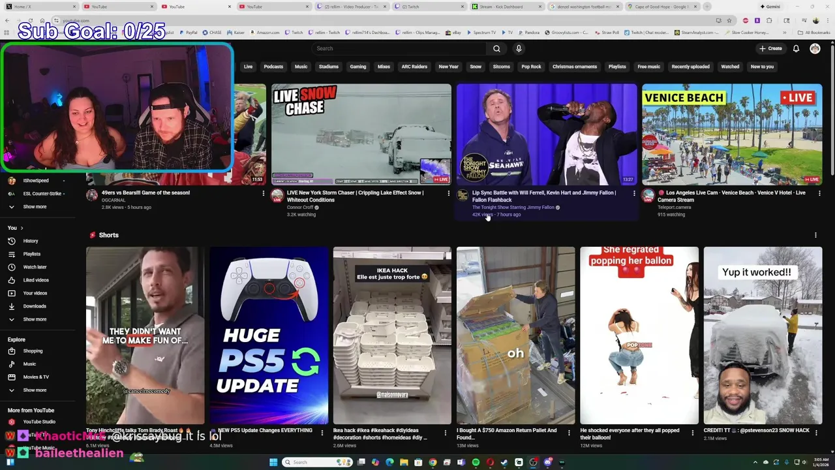Open options for the LIVE New York Storm Chaser video
835x470 pixels.
click(x=448, y=193)
